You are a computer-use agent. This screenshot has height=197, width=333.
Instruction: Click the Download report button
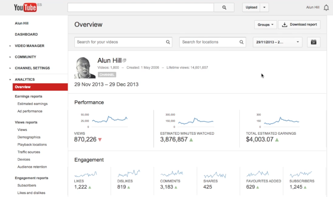click(299, 25)
